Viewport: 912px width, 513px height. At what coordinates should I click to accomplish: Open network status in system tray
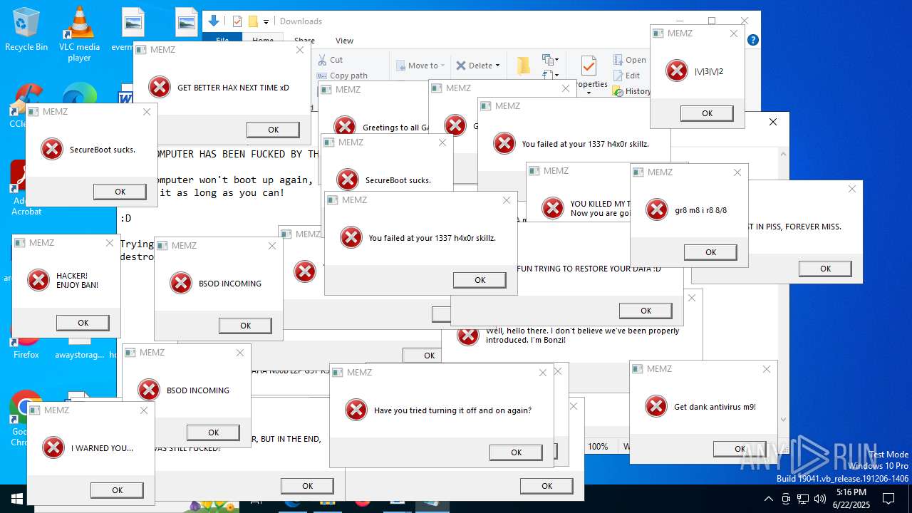click(x=803, y=499)
